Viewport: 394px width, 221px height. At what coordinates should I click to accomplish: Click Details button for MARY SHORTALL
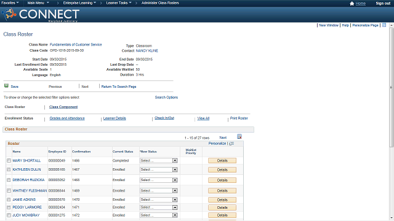coord(222,161)
